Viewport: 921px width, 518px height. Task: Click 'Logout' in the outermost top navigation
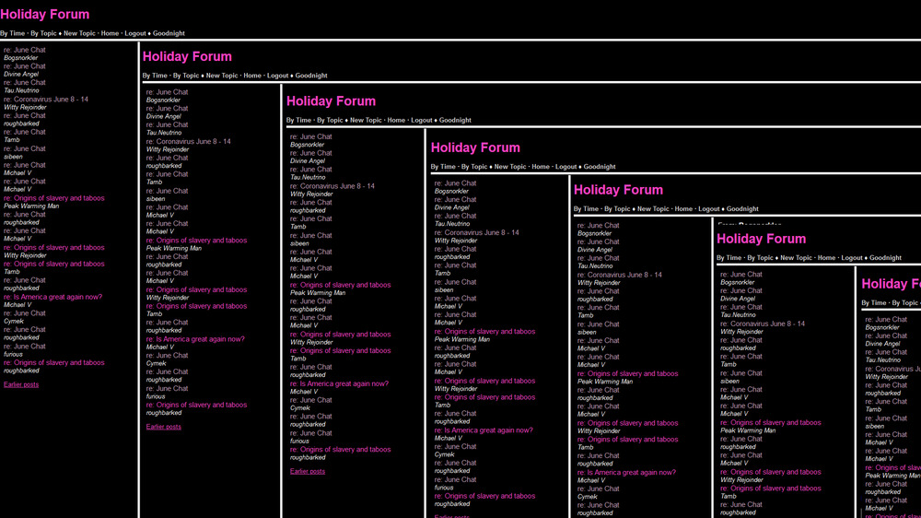(135, 33)
